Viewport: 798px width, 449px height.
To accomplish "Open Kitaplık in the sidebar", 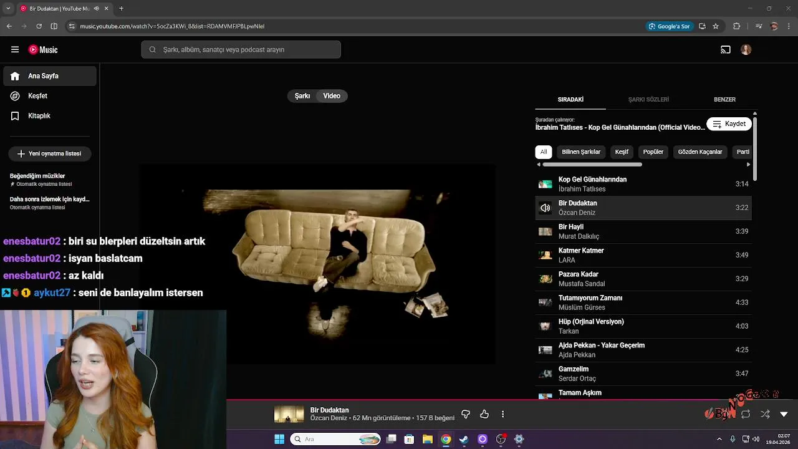I will coord(50,116).
